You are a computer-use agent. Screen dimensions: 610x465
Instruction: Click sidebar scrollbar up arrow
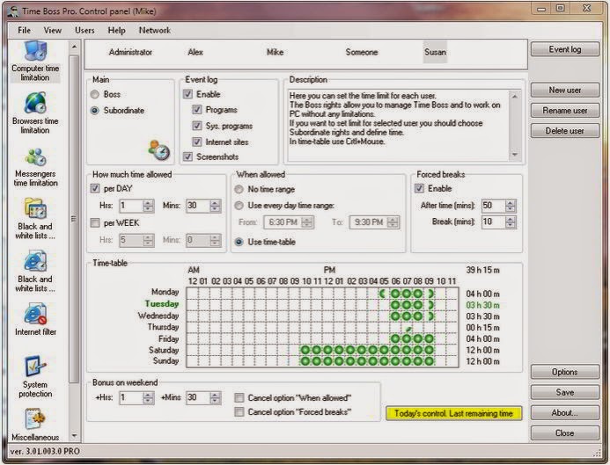pos(74,47)
